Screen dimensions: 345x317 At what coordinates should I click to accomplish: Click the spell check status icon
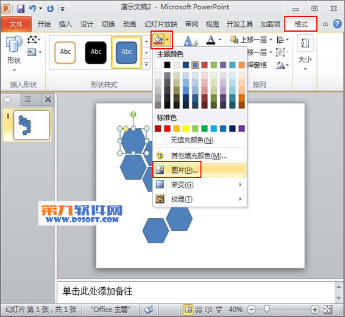149,310
